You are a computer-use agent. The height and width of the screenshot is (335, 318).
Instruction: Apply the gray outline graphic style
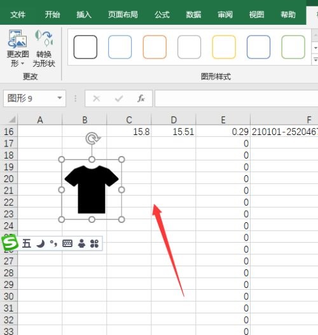coord(189,47)
